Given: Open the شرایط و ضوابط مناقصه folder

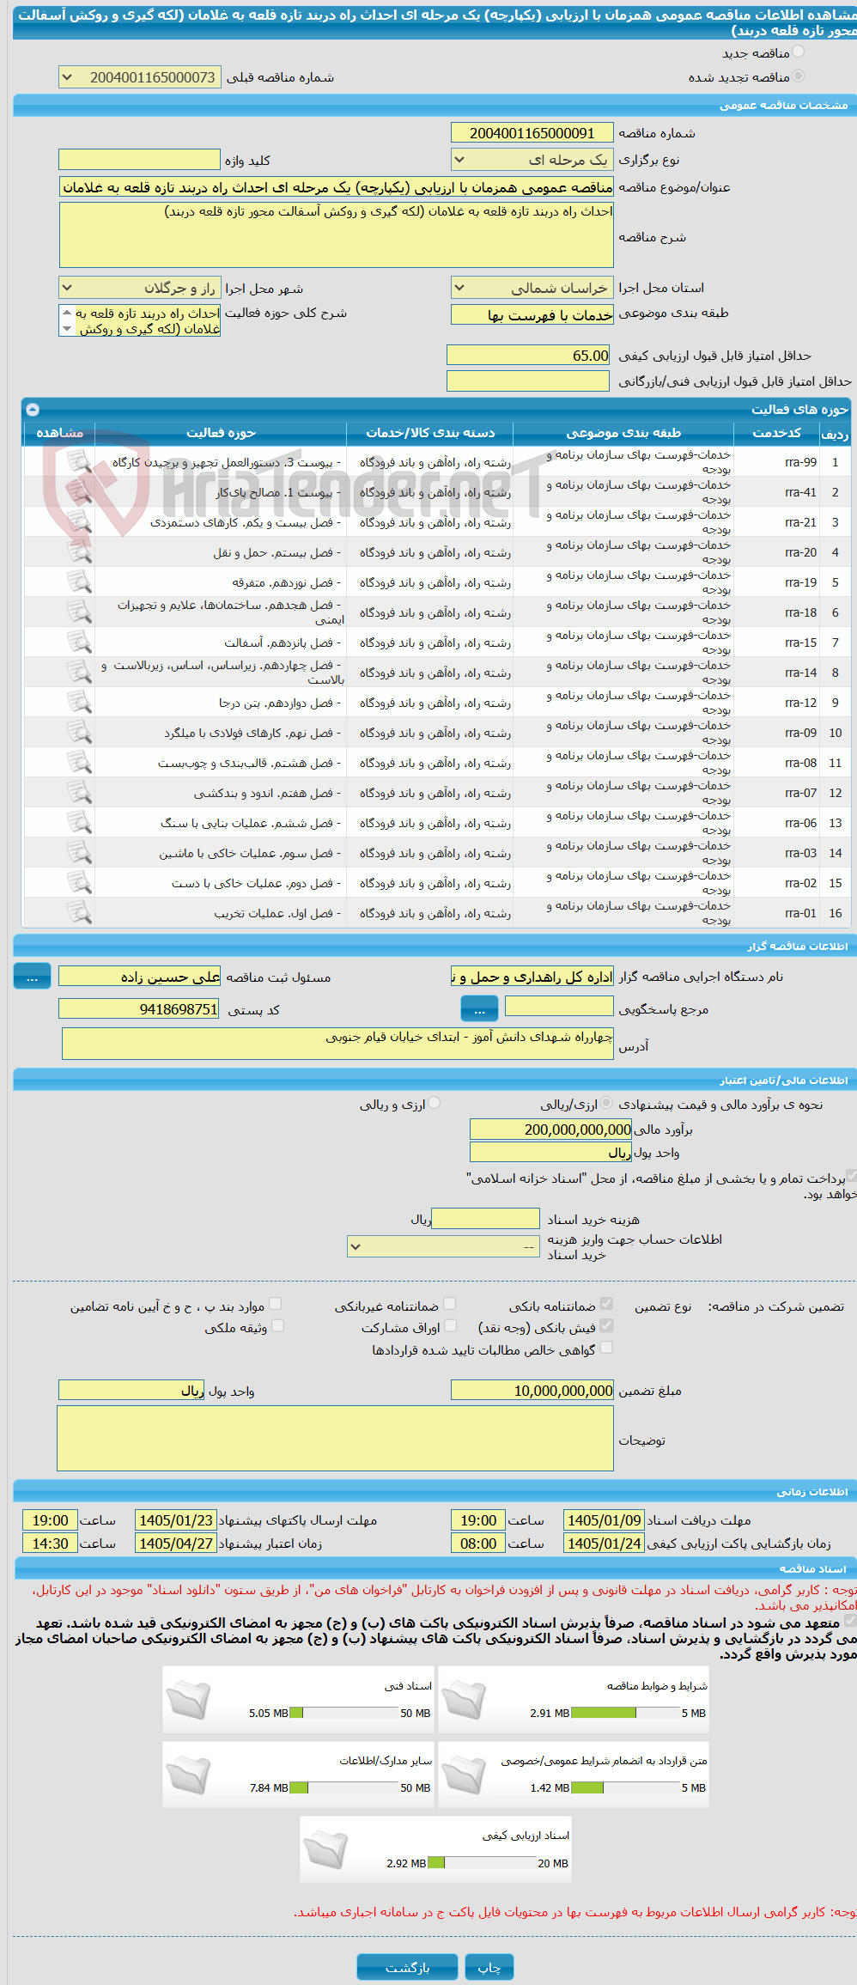Looking at the screenshot, I should [x=464, y=1700].
